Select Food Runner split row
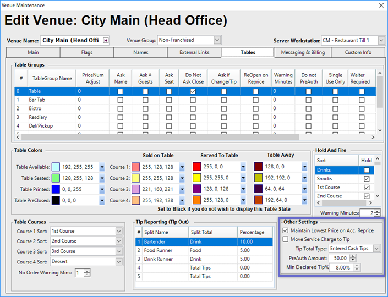This screenshot has width=388, height=297. click(x=160, y=250)
